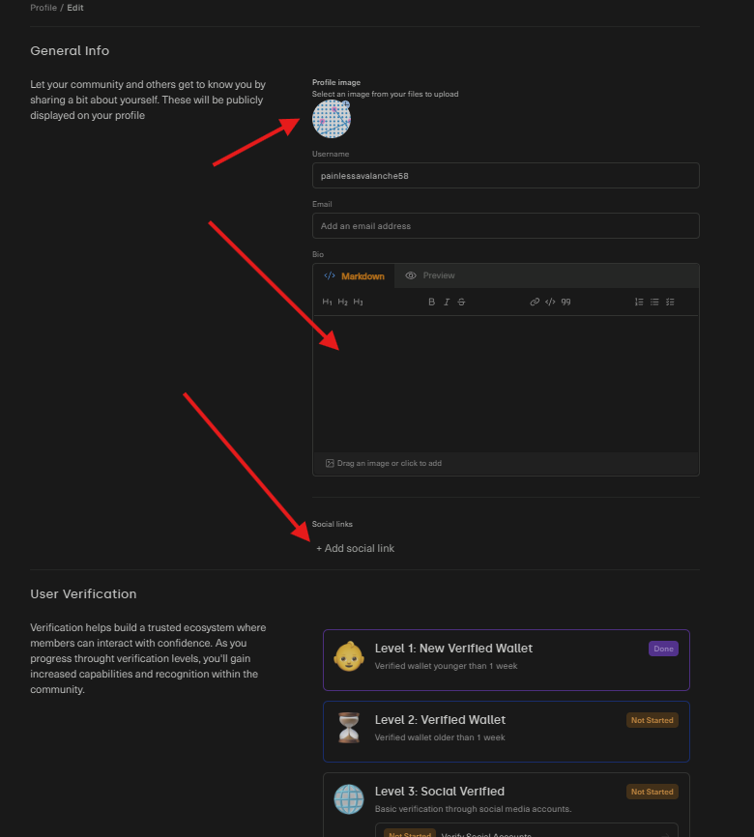The height and width of the screenshot is (837, 754).
Task: Click the email address field
Action: pos(506,226)
